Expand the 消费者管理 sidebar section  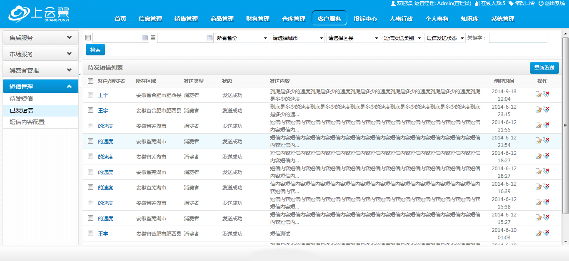[40, 70]
